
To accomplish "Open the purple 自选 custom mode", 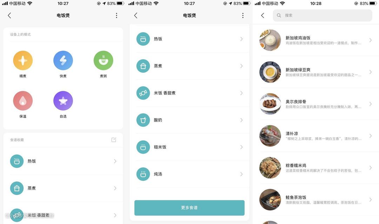I will [x=63, y=100].
